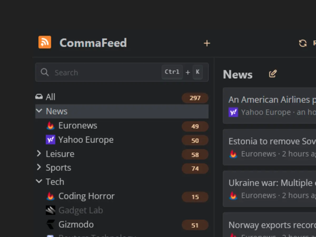The image size is (316, 237).
Task: Click the refresh icon in the header
Action: (x=302, y=43)
